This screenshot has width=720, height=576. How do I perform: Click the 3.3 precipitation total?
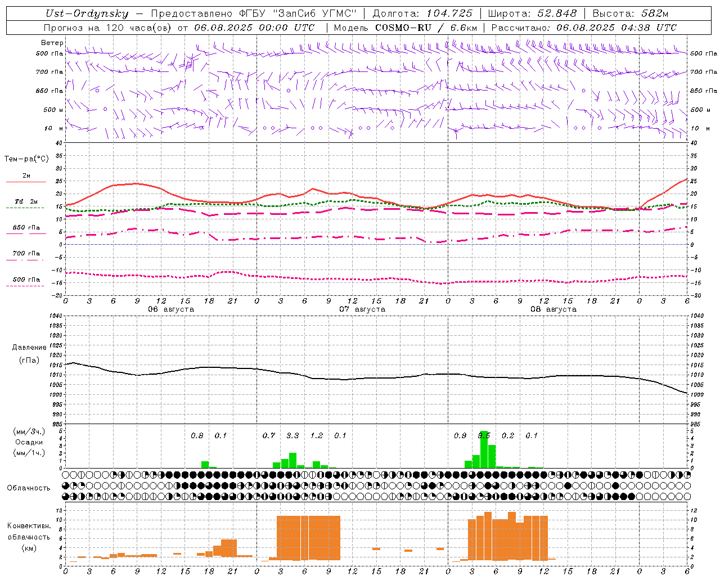click(292, 435)
